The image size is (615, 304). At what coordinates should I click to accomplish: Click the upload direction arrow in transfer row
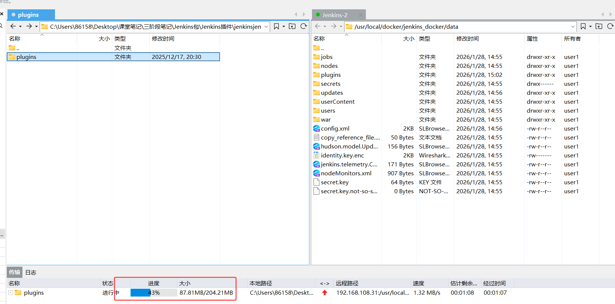click(325, 293)
